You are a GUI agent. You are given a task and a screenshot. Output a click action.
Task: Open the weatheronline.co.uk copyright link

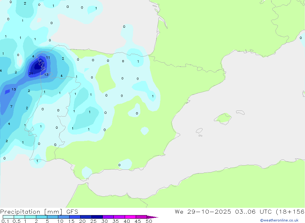(x=279, y=220)
